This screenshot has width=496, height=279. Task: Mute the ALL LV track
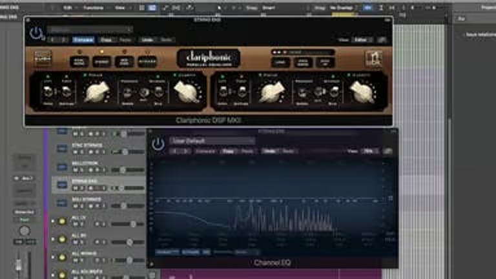click(x=76, y=224)
